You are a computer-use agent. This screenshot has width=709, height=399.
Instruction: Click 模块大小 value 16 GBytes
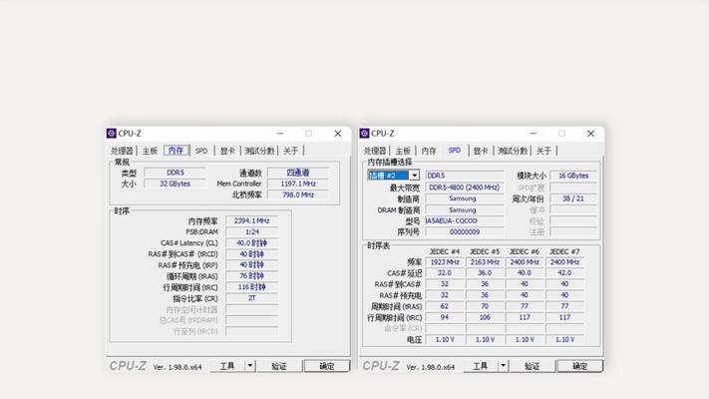[x=573, y=176]
